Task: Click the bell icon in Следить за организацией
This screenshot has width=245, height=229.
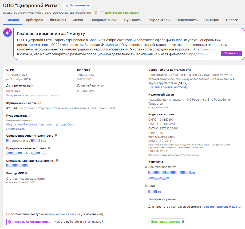Action: tap(9, 222)
